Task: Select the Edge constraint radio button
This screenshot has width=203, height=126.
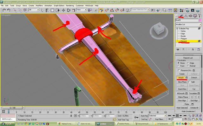Action: point(188,63)
